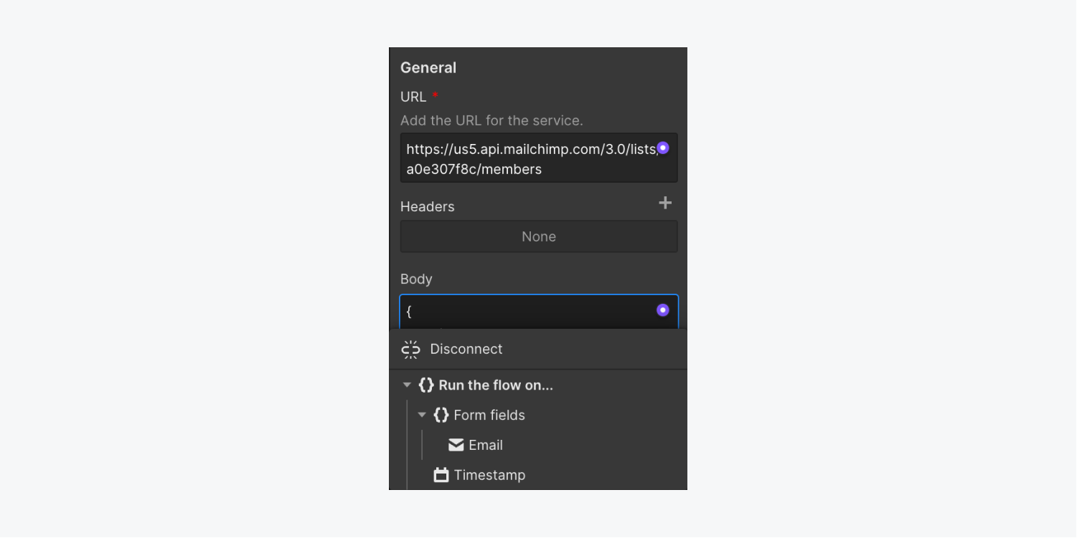This screenshot has height=538, width=1077.
Task: Click the purple binding dot in Body field
Action: coord(663,310)
